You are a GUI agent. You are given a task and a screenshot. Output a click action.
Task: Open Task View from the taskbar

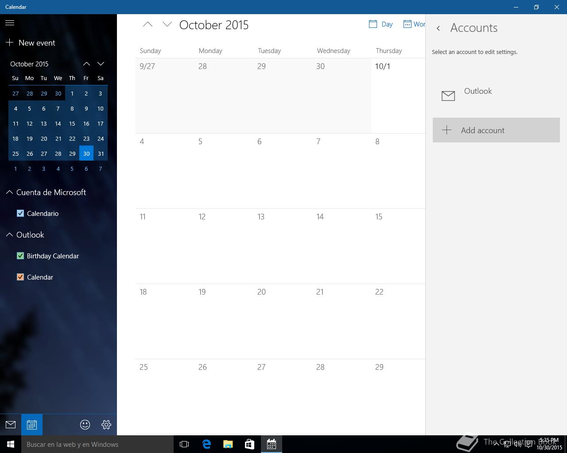184,444
